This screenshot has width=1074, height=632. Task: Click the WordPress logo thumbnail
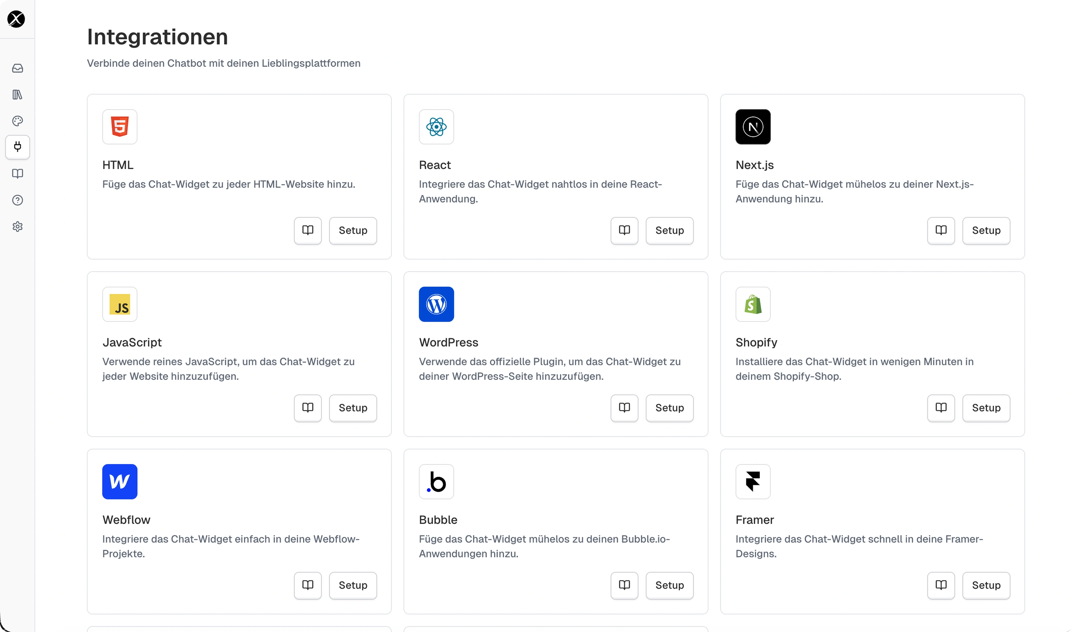click(x=436, y=304)
